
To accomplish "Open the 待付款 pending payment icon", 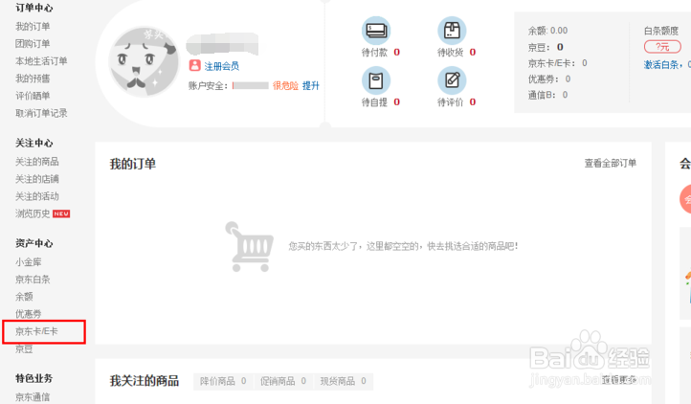I will click(376, 31).
